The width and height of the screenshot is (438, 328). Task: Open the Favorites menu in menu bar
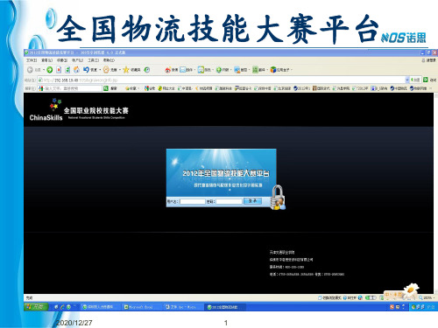point(62,60)
